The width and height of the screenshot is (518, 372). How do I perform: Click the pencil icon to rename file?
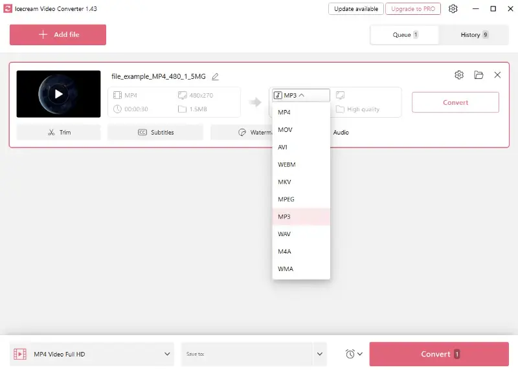(215, 76)
